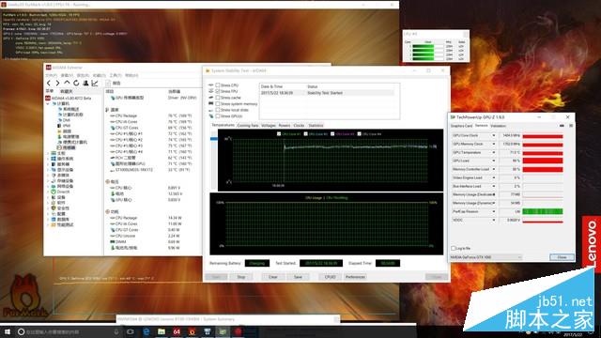
Task: Open GPU Core Clock sensor dropdown
Action: 493,135
